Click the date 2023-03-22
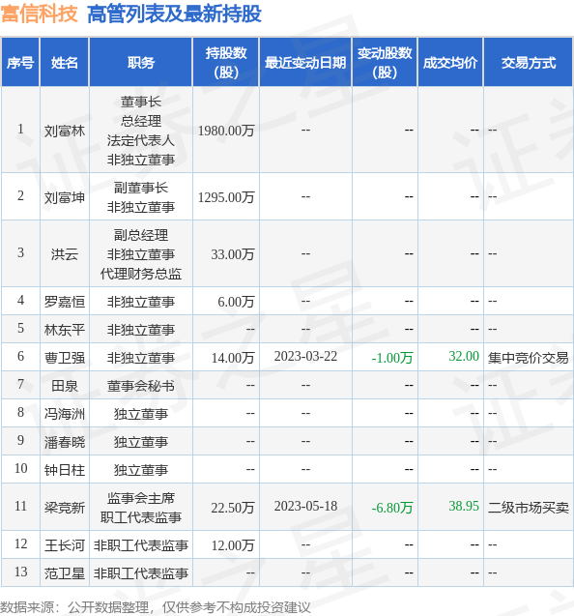 [x=305, y=356]
